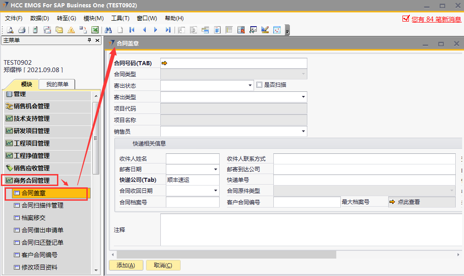The width and height of the screenshot is (464, 276).
Task: Open the 寄出状态 dropdown
Action: coord(250,85)
